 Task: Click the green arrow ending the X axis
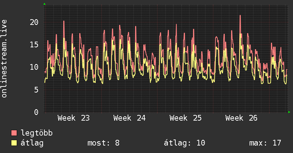289,112
